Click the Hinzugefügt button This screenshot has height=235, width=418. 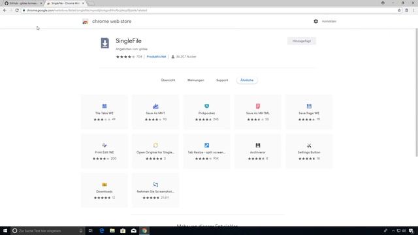[x=302, y=41]
